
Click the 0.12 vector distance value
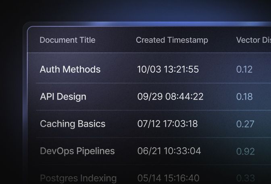[x=244, y=69]
